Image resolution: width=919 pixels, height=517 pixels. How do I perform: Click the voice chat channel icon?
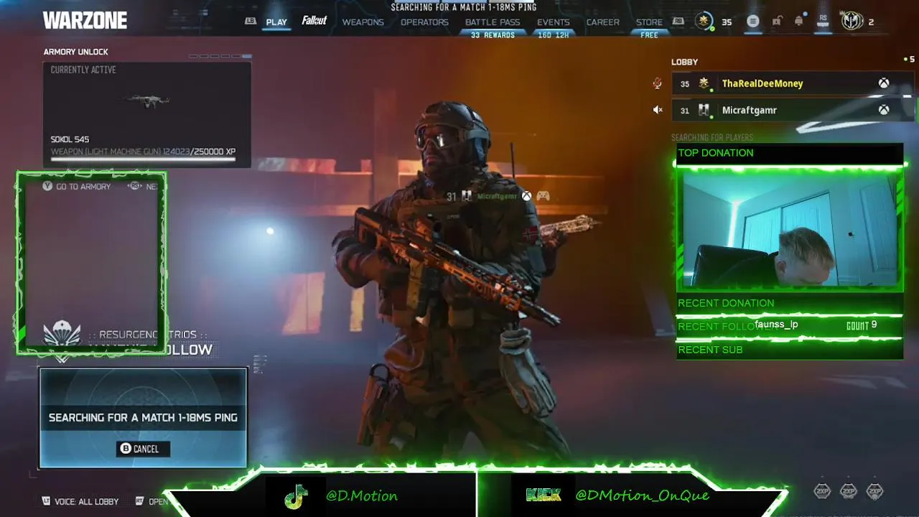click(x=46, y=500)
